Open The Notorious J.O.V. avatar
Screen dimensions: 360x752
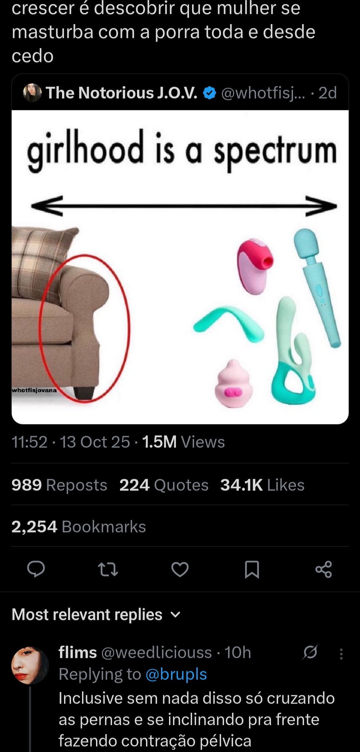[32, 93]
